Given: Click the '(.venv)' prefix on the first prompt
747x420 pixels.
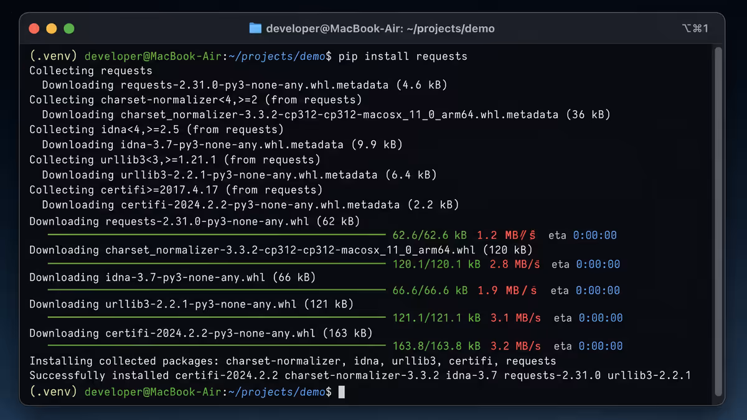Looking at the screenshot, I should click(x=53, y=57).
